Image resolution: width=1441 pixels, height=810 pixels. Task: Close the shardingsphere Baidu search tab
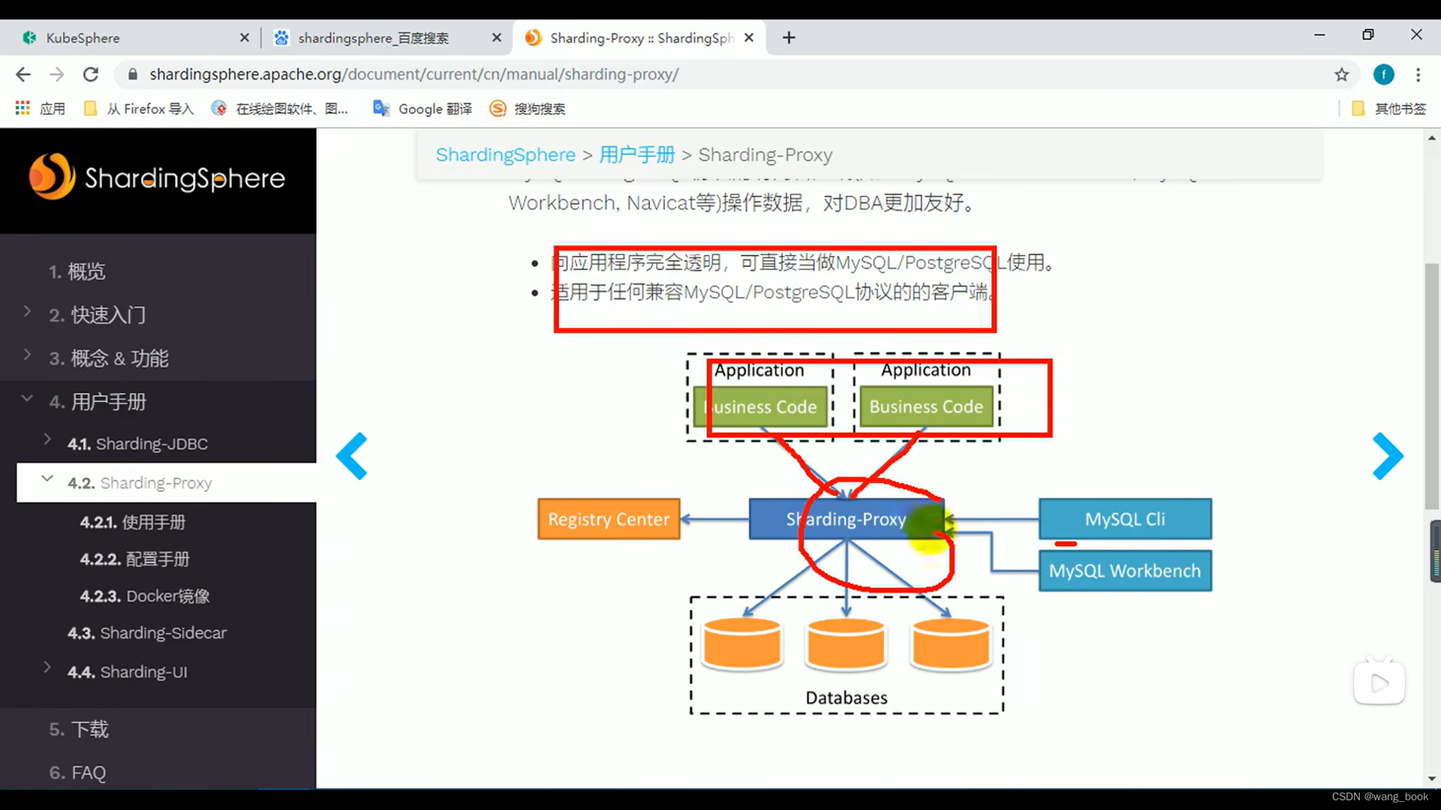click(497, 37)
